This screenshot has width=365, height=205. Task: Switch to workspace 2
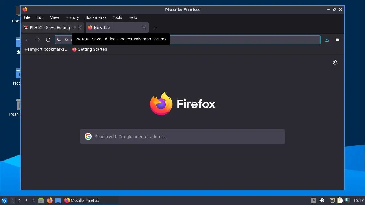tap(20, 200)
